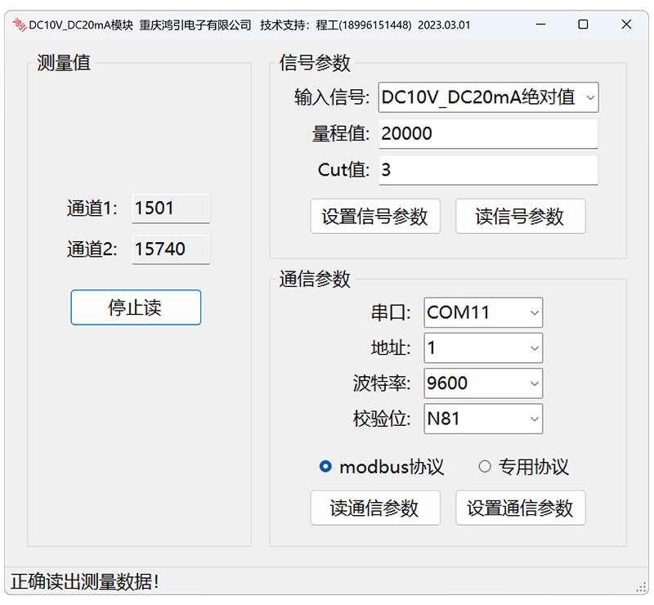Viewport: 654px width, 605px height.
Task: Open the 地址 dropdown
Action: pyautogui.click(x=483, y=347)
